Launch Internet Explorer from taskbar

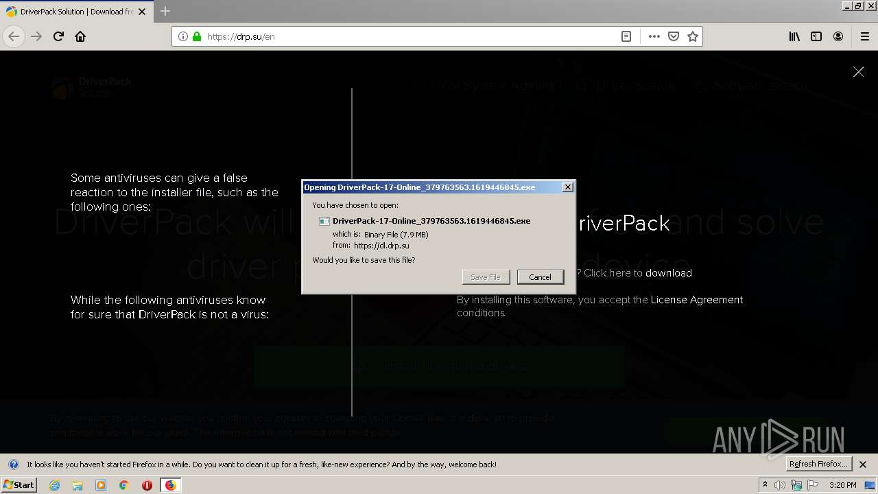(54, 485)
